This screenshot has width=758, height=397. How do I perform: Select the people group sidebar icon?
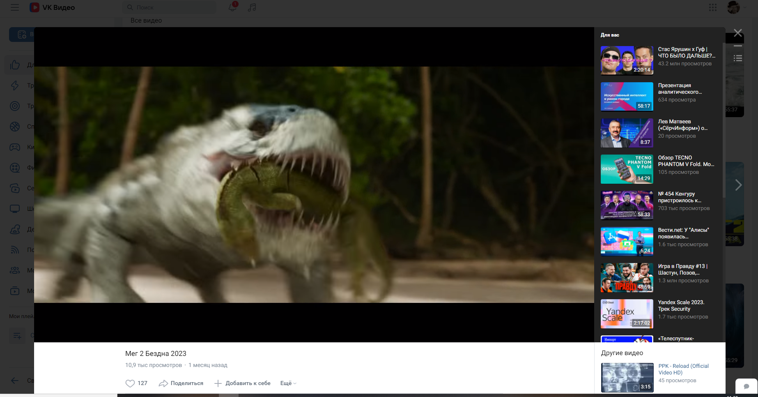pyautogui.click(x=15, y=270)
